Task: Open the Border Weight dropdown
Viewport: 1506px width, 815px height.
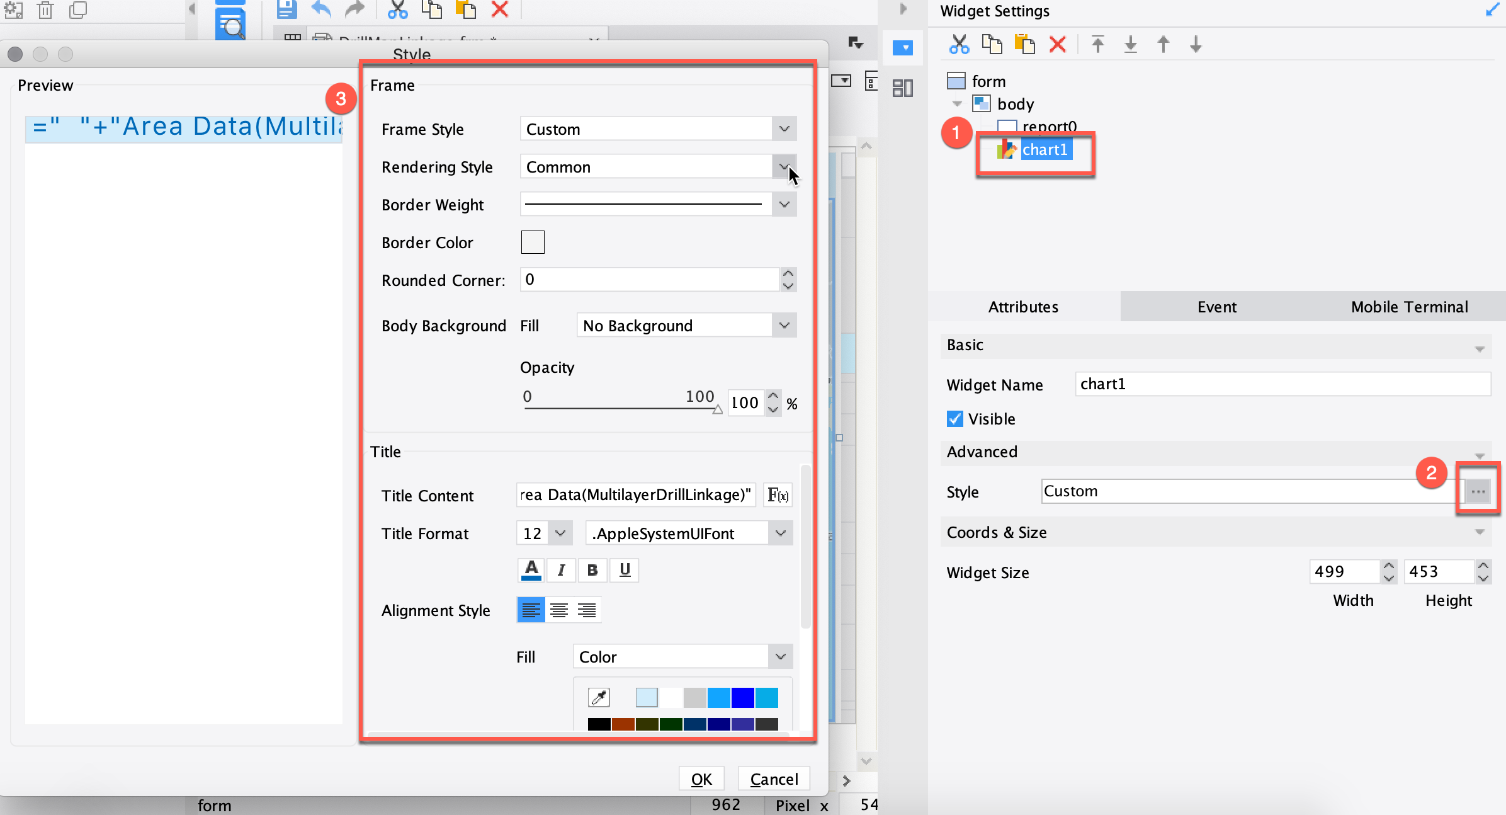Action: [x=784, y=205]
